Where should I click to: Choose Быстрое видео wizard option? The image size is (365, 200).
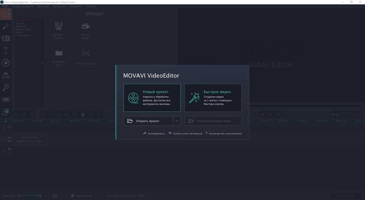213,98
